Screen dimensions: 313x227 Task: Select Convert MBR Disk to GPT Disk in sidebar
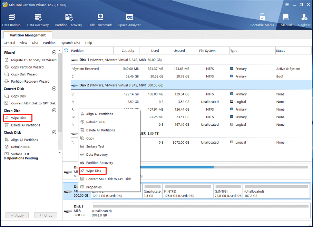(30, 103)
